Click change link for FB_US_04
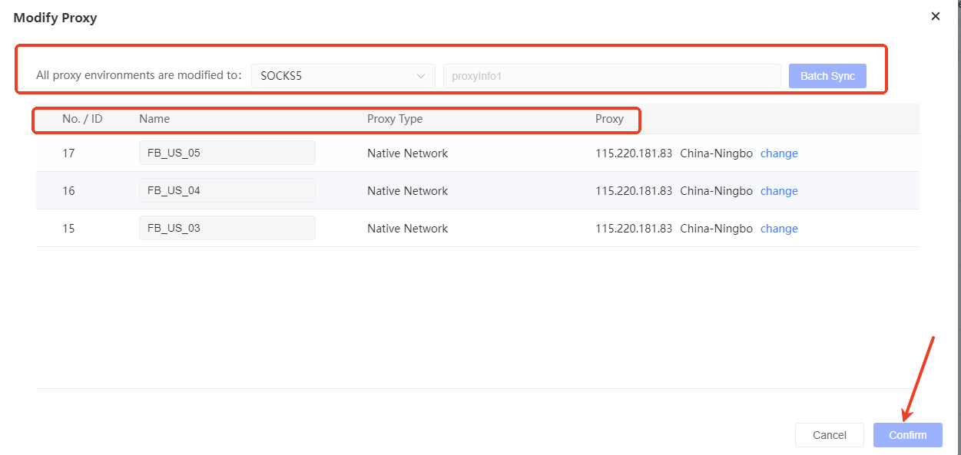961x455 pixels. click(779, 191)
